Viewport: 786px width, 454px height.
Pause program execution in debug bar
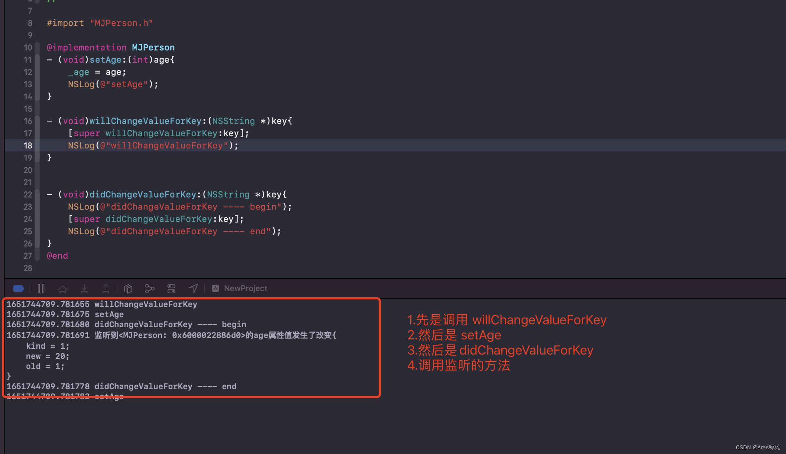pyautogui.click(x=41, y=289)
